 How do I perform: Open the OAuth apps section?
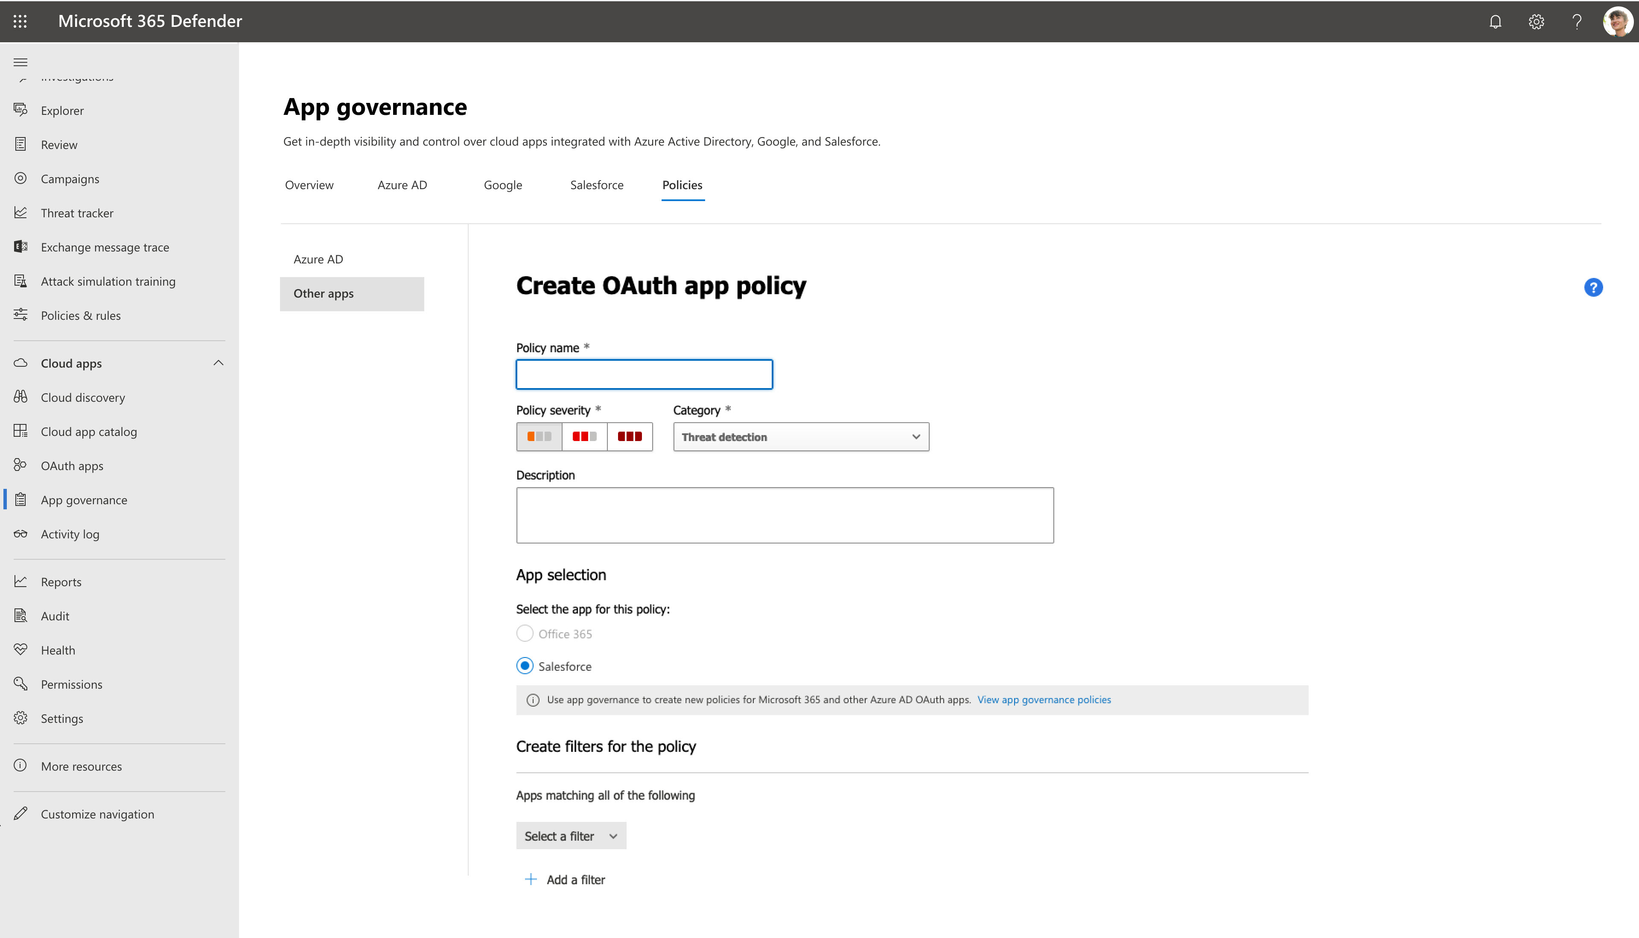71,465
